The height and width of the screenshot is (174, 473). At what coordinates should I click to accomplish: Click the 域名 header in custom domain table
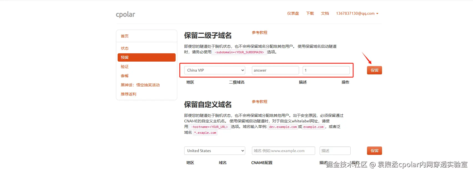pos(223,163)
